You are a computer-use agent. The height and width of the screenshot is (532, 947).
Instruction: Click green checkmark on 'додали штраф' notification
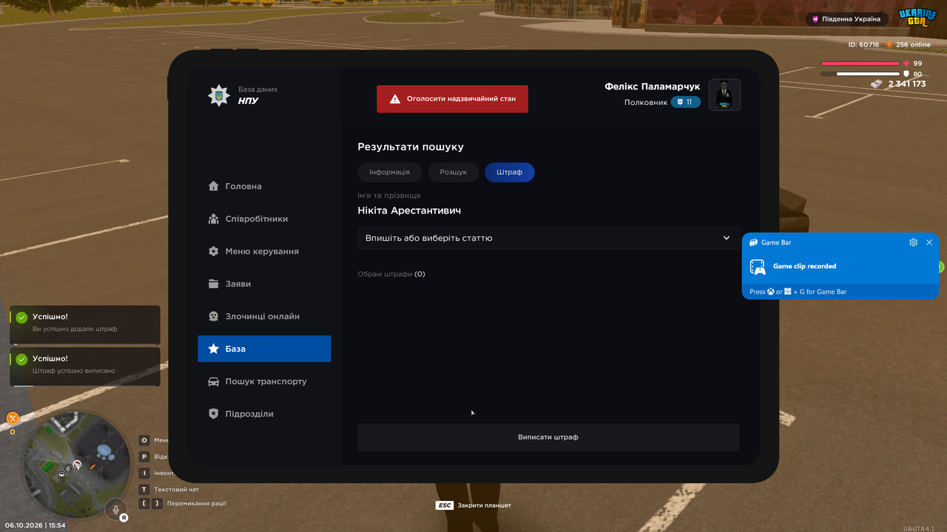click(21, 318)
